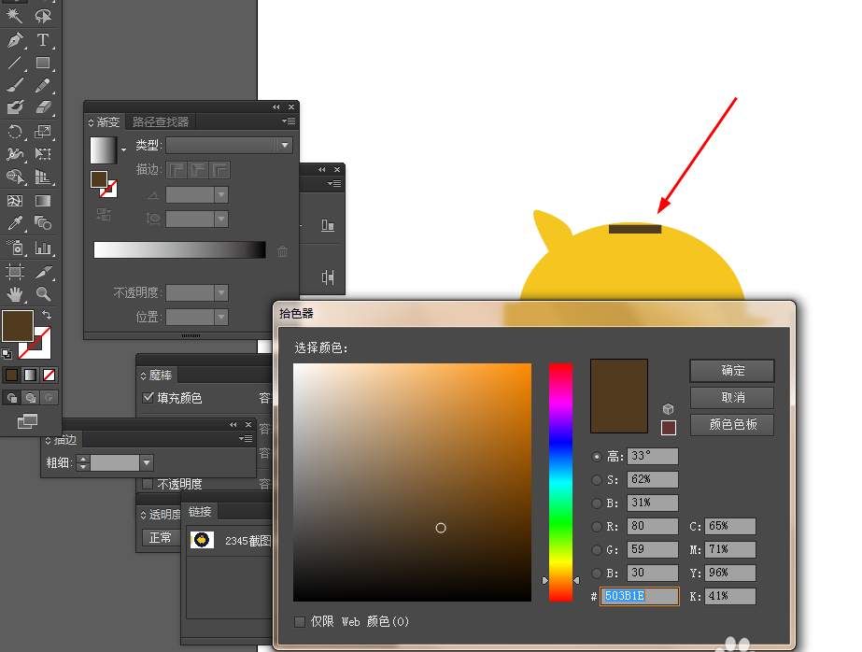The height and width of the screenshot is (652, 862).
Task: Select the Blend tool
Action: (x=43, y=223)
